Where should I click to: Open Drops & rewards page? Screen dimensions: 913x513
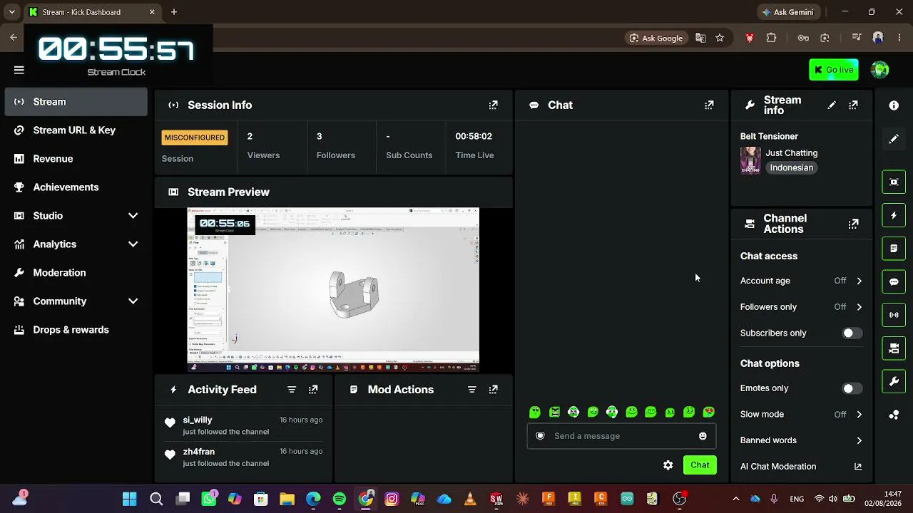pos(76,330)
